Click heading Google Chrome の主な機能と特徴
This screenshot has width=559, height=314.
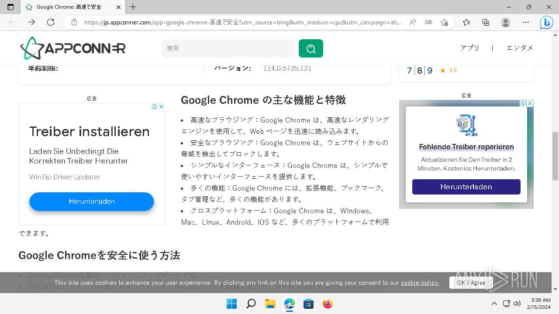click(263, 100)
